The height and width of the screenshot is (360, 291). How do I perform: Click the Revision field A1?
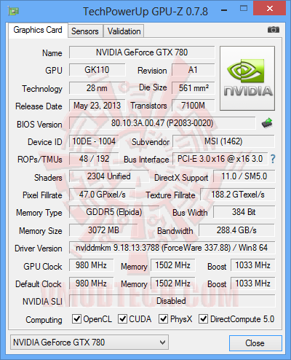(194, 70)
